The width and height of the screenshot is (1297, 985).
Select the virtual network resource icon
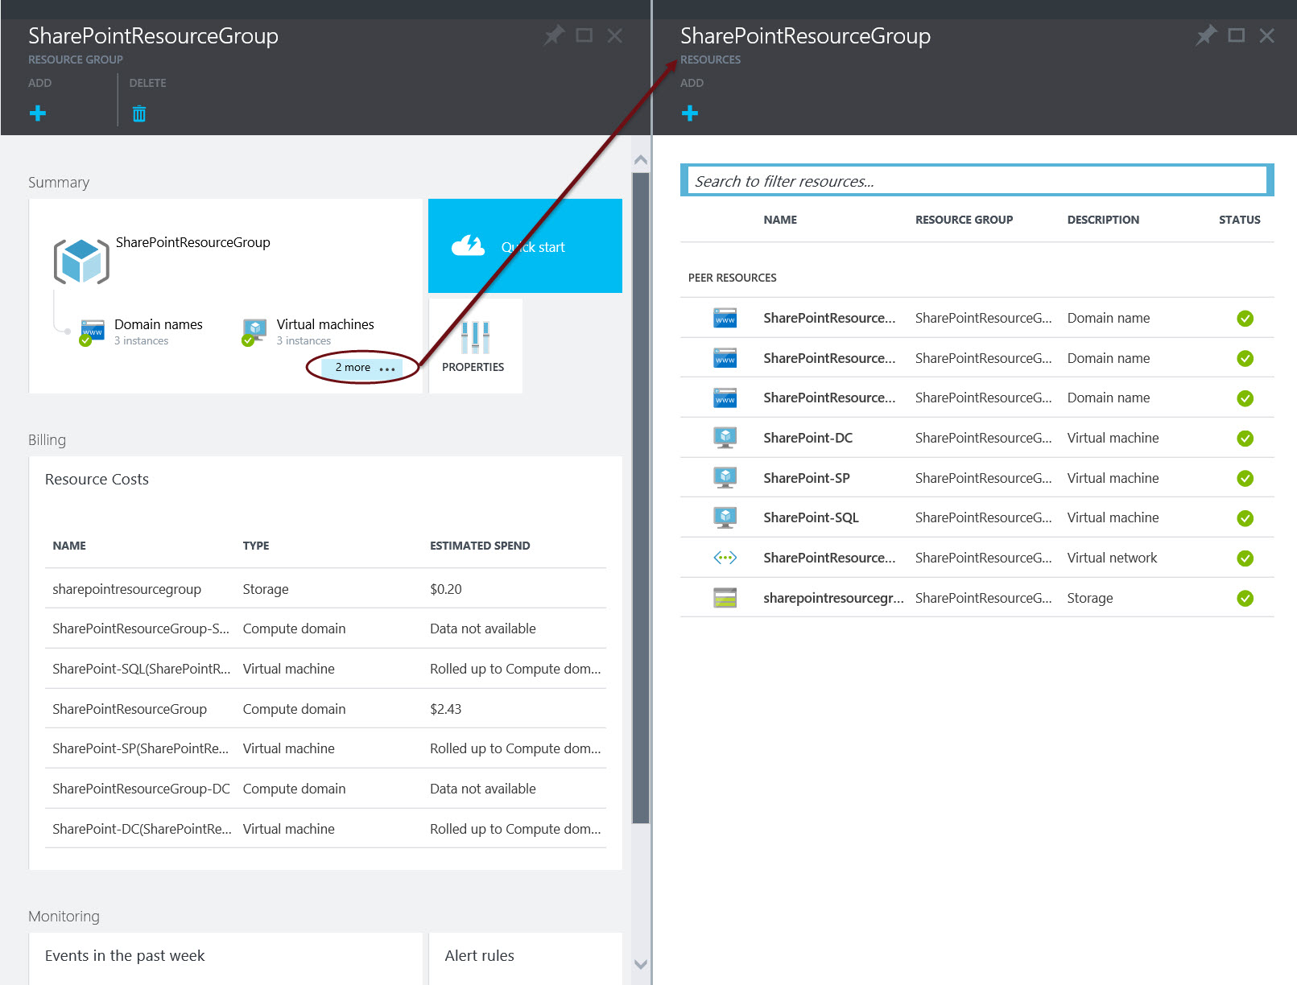coord(725,558)
